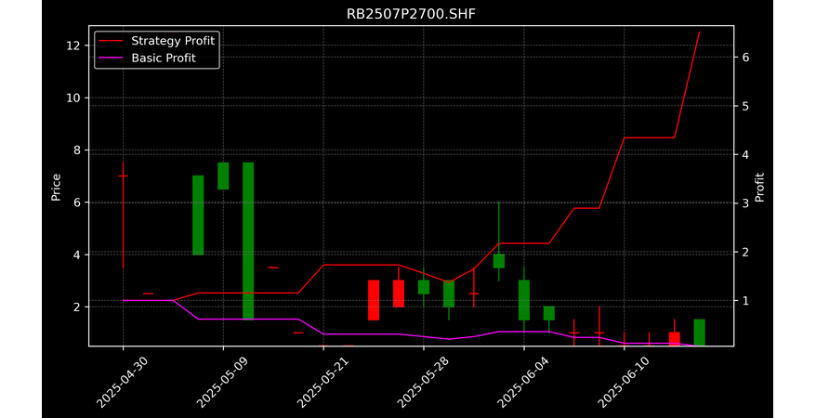Click the chart title RB2507P2700.SHF

[411, 14]
